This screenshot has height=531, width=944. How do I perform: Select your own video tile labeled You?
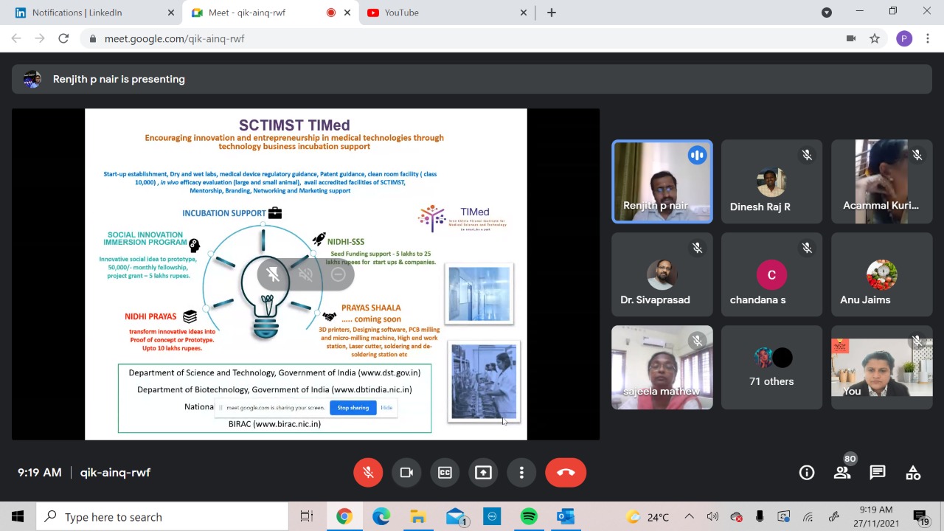click(x=881, y=367)
